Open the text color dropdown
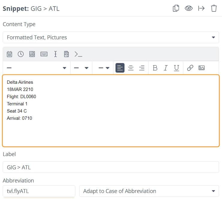The image size is (222, 199). tap(103, 68)
